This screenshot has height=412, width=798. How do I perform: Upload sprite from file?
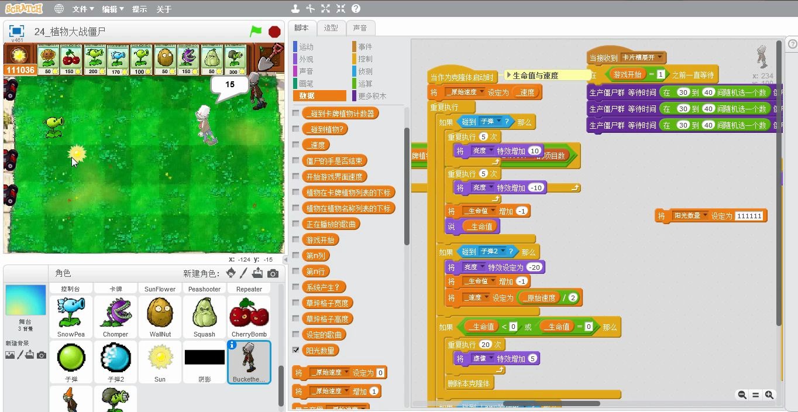(x=257, y=273)
